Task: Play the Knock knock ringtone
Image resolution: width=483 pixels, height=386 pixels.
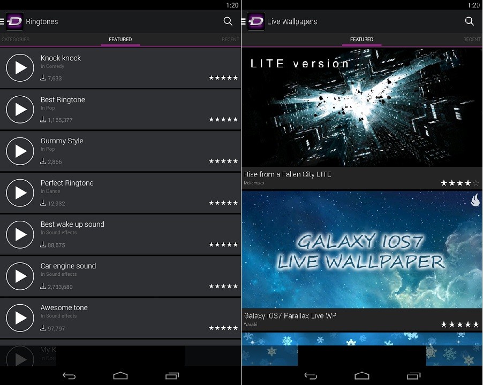Action: (20, 68)
